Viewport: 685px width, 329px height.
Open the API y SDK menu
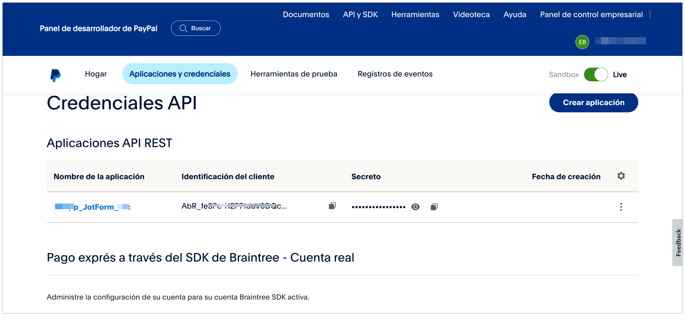point(360,14)
